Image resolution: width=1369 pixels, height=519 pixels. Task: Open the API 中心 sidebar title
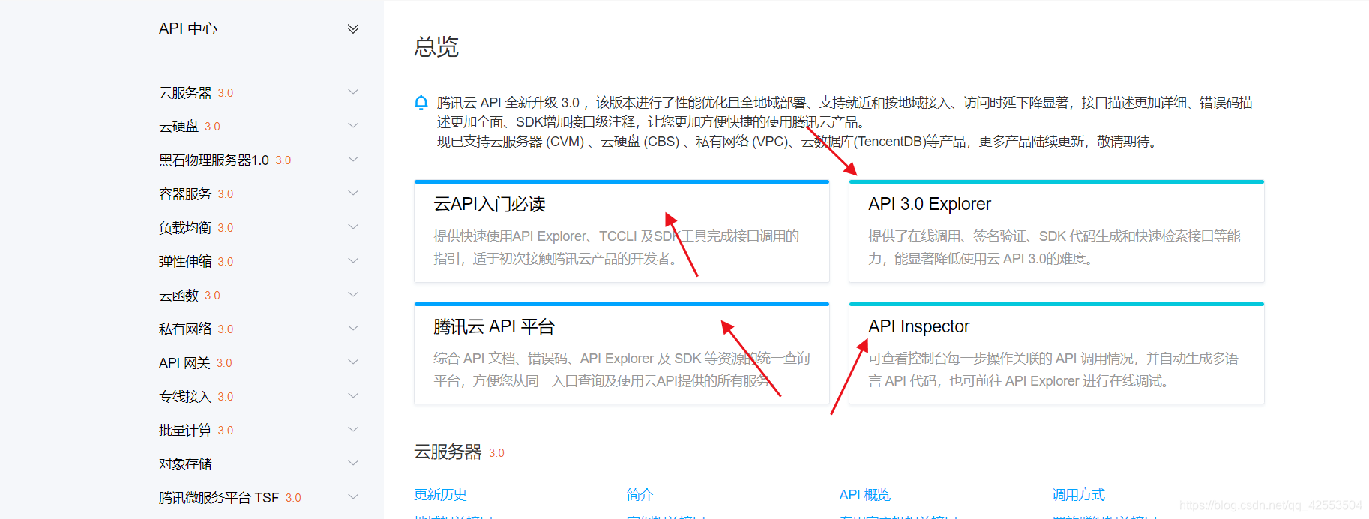(188, 28)
